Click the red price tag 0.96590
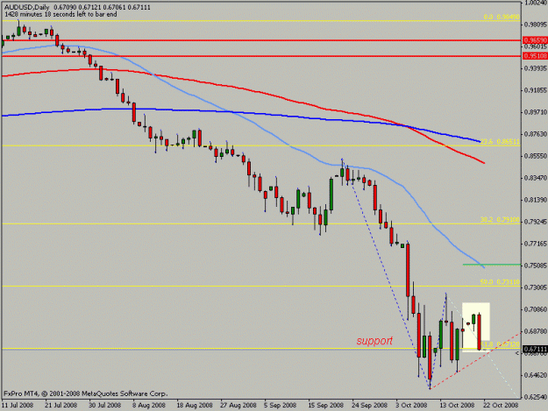Viewport: 548px width, 411px height. click(x=535, y=40)
